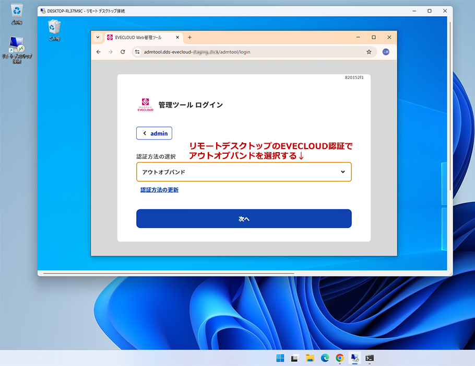This screenshot has height=366, width=475.
Task: Open File Explorer from the taskbar
Action: 310,358
